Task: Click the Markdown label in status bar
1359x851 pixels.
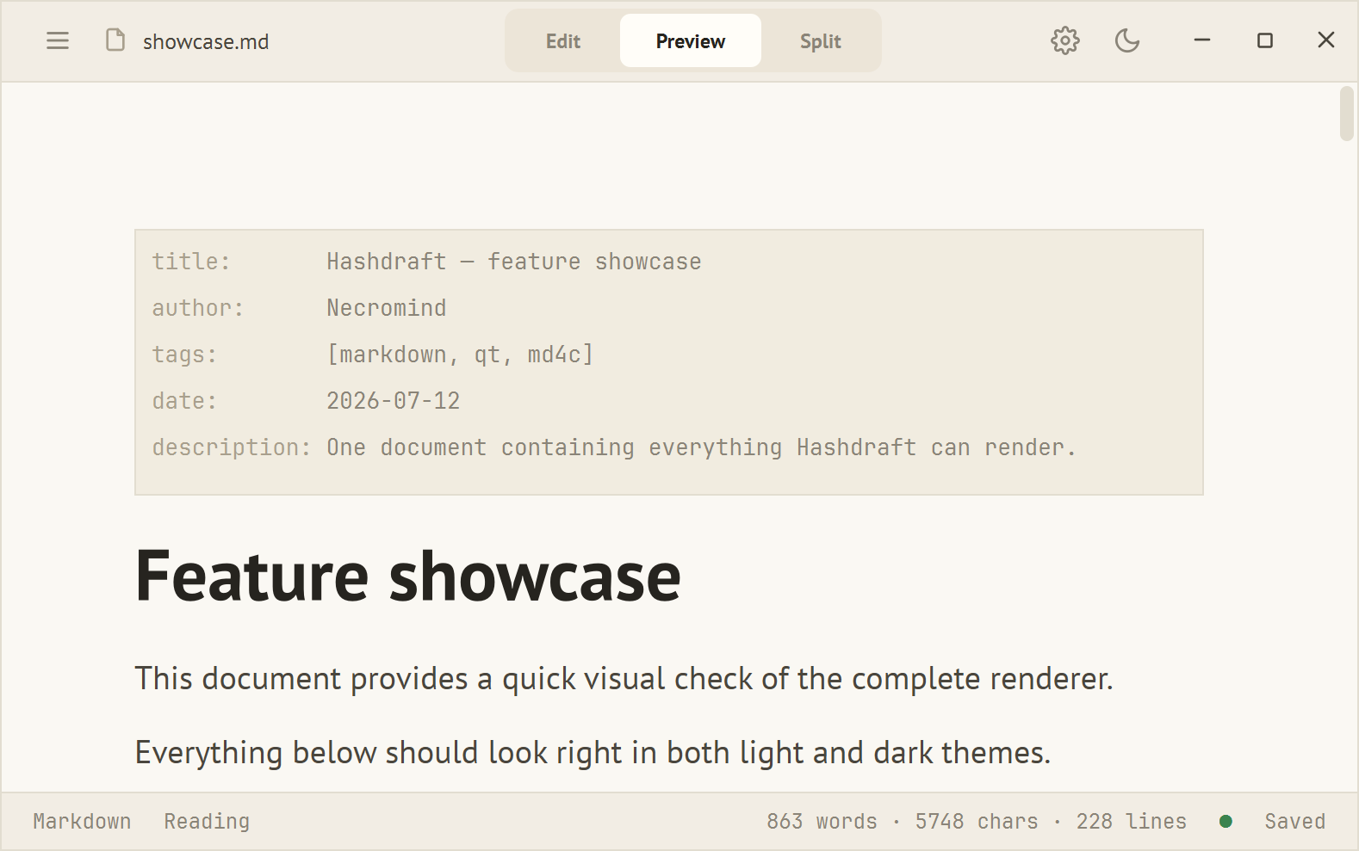Action: point(83,822)
